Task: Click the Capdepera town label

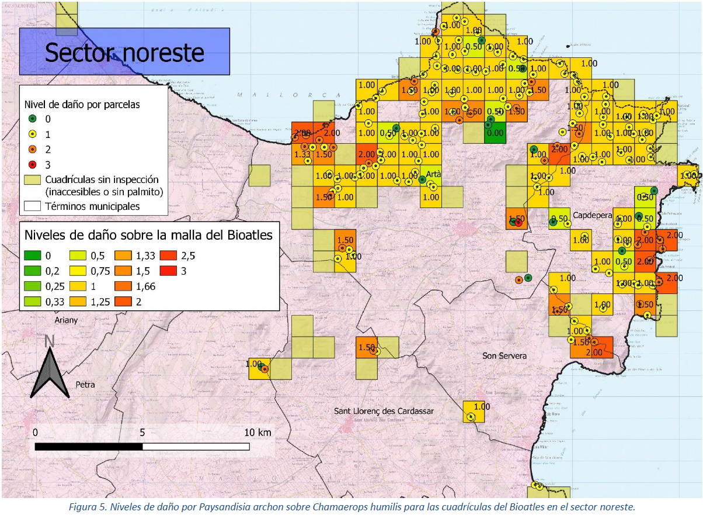Action: [592, 215]
